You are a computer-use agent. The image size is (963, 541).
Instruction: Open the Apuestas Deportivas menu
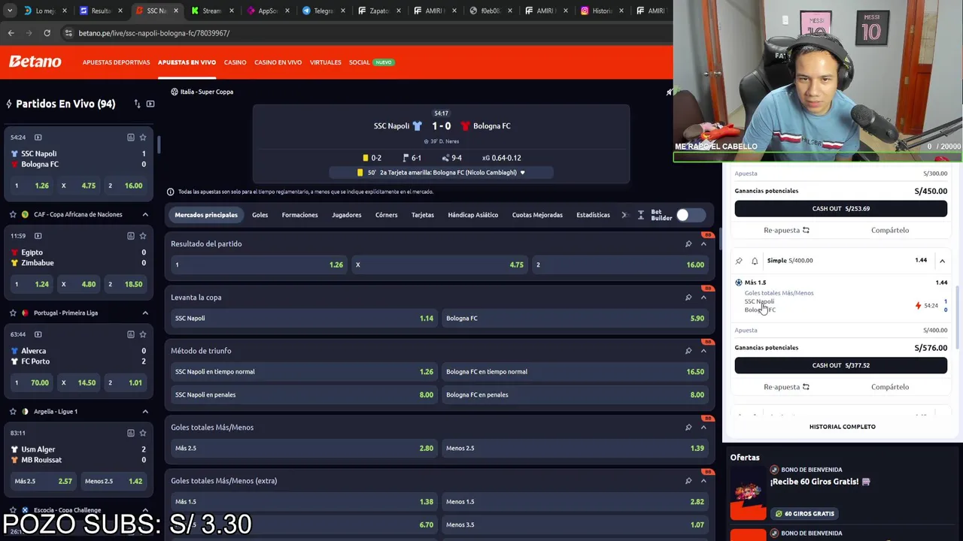click(x=116, y=62)
